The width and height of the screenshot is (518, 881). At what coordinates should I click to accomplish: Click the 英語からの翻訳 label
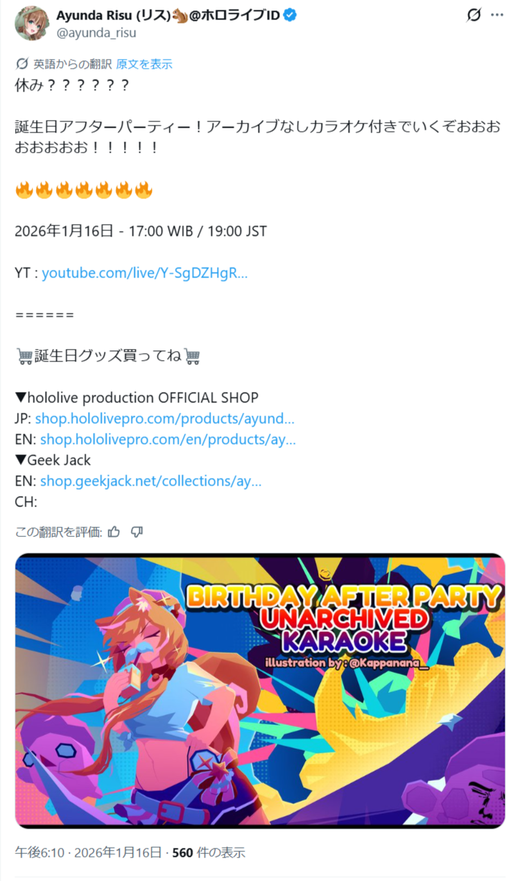[72, 64]
